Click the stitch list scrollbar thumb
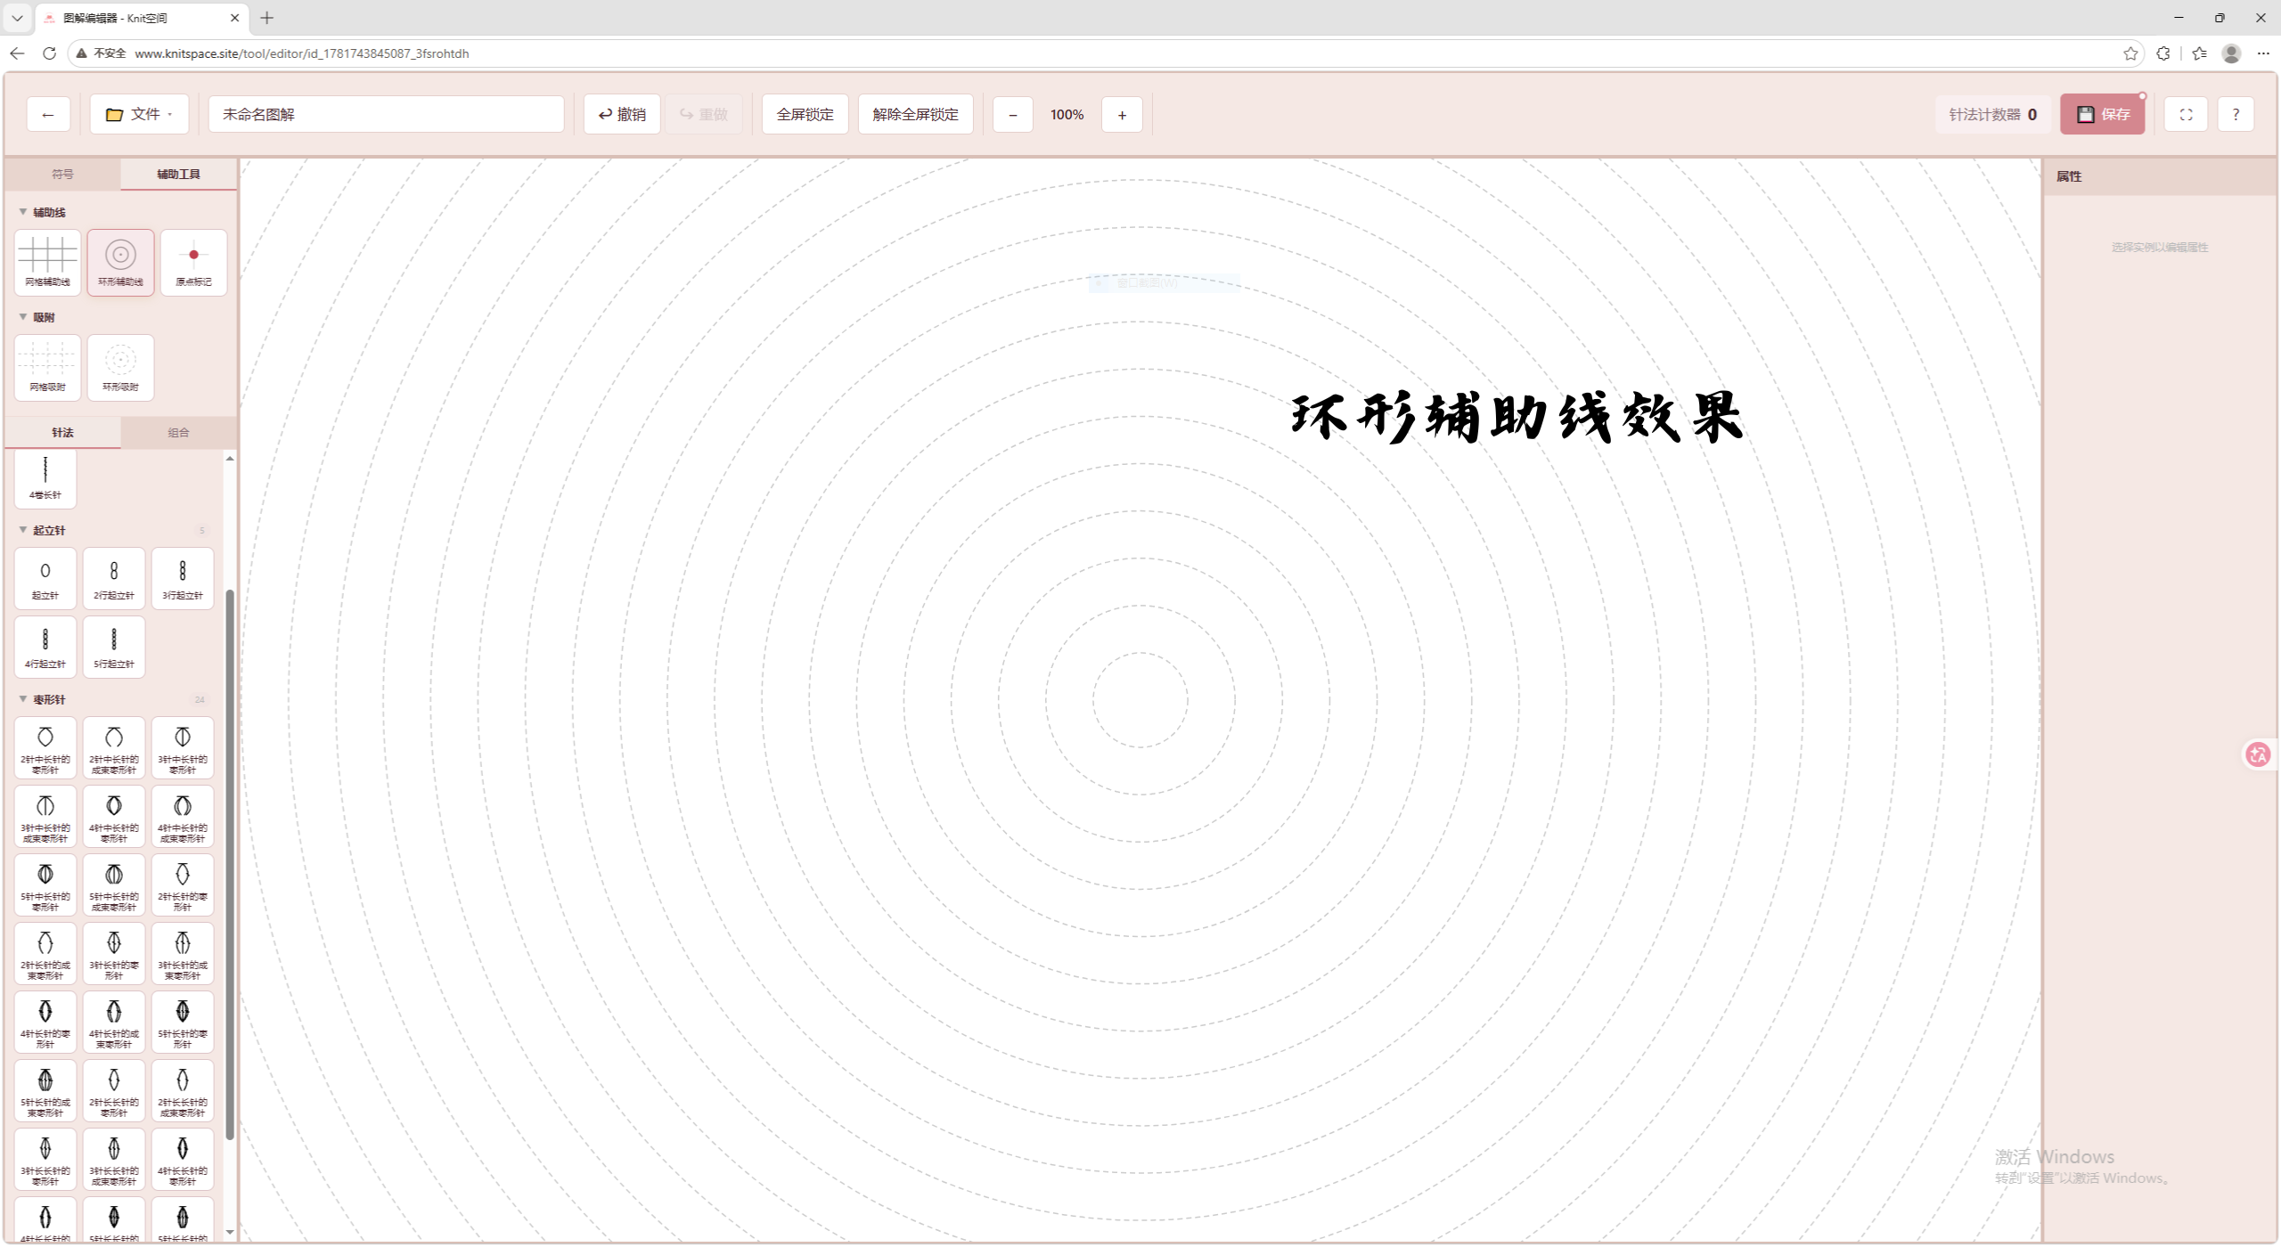The height and width of the screenshot is (1247, 2281). pos(230,864)
